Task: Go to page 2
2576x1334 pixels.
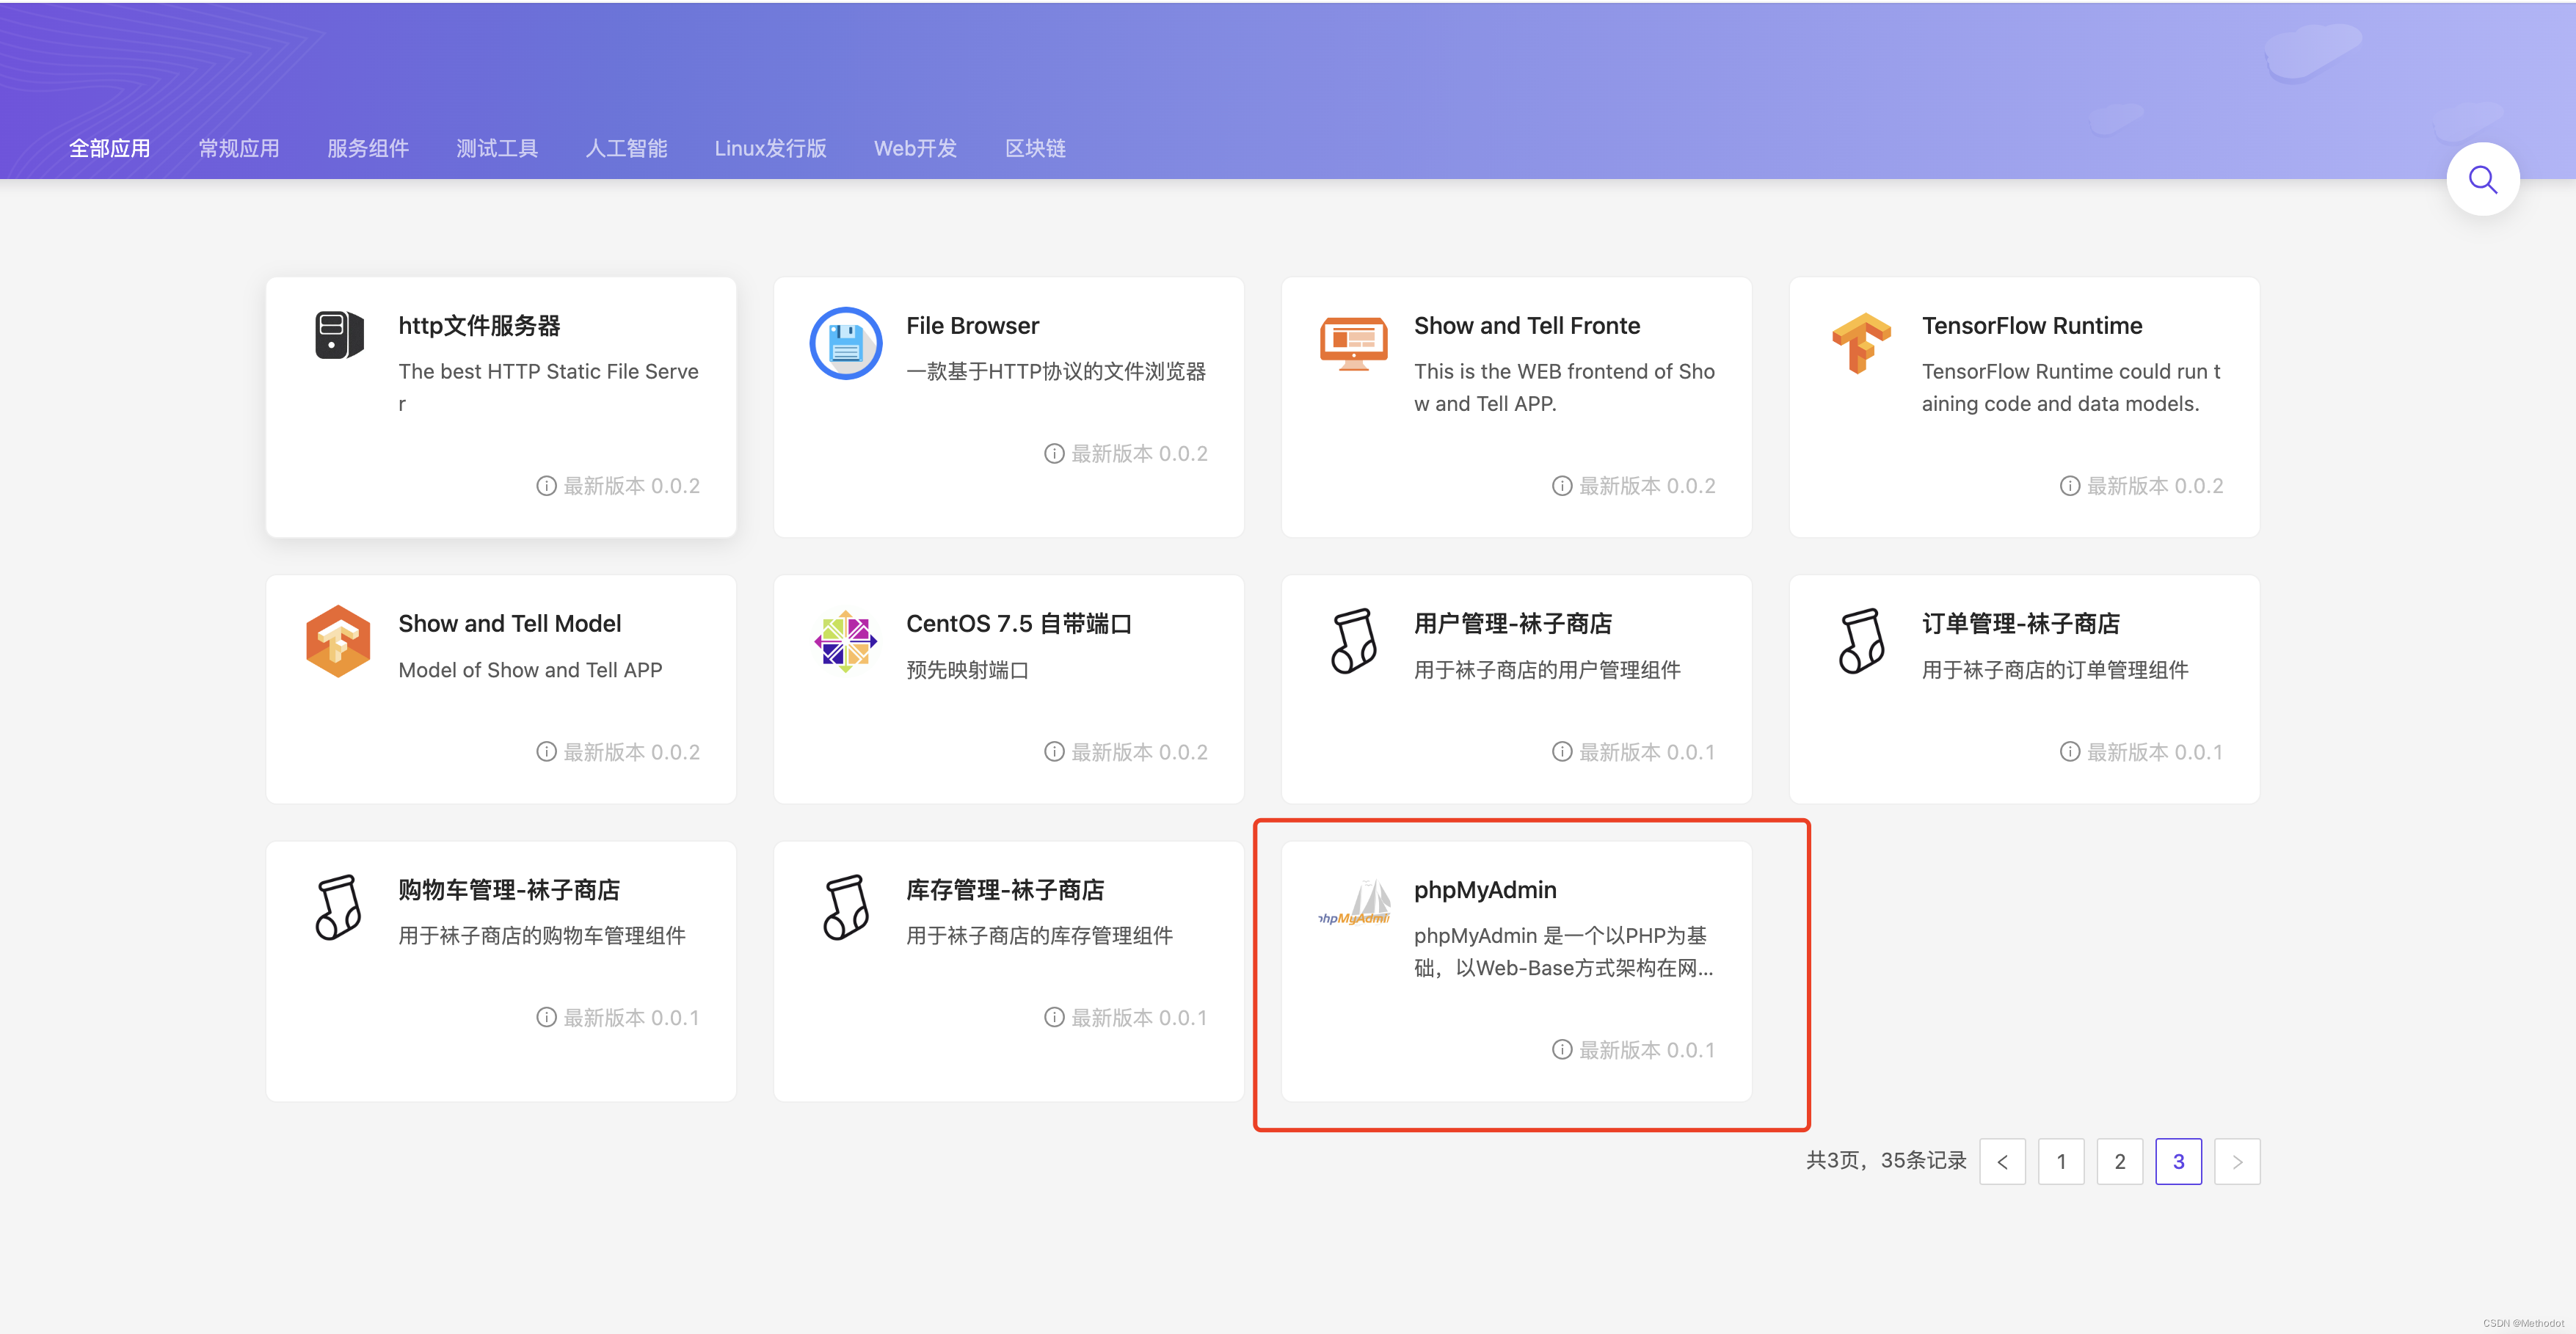Action: tap(2119, 1161)
